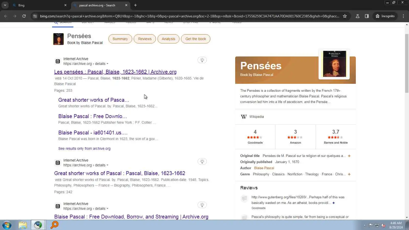Click lightbulb for Blaise Pascal Free Download result

202,205
